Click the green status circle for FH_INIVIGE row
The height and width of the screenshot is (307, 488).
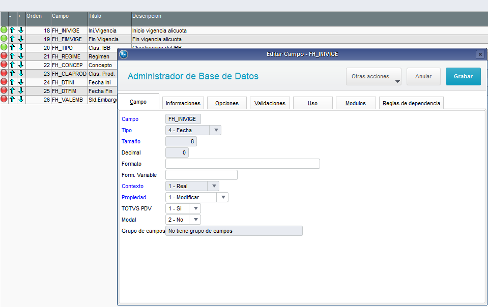tap(4, 30)
